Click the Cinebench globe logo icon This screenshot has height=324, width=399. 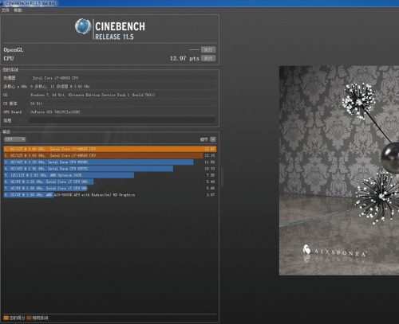click(x=83, y=26)
